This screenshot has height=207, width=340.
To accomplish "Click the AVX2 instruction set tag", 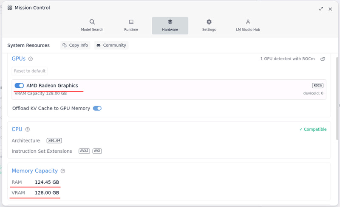I will tap(84, 151).
